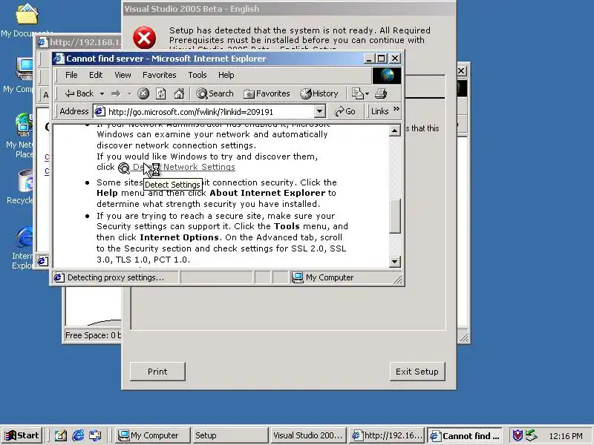Click the vertical scrollbar thumb

[x=394, y=216]
